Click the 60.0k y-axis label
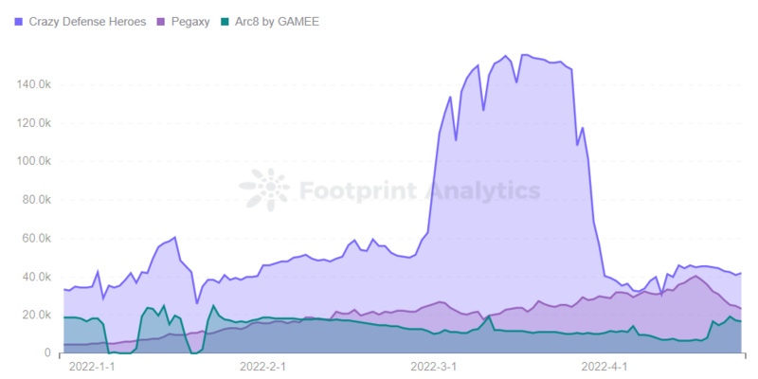 [36, 238]
